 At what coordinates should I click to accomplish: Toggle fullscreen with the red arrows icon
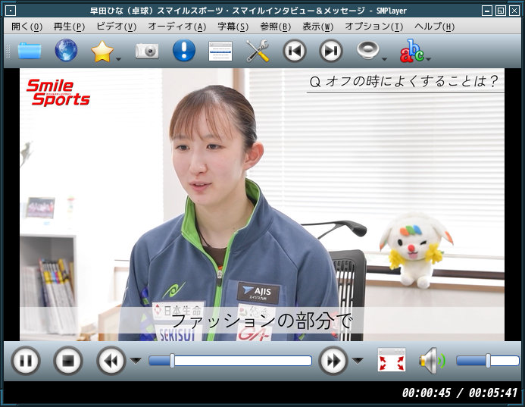[392, 360]
